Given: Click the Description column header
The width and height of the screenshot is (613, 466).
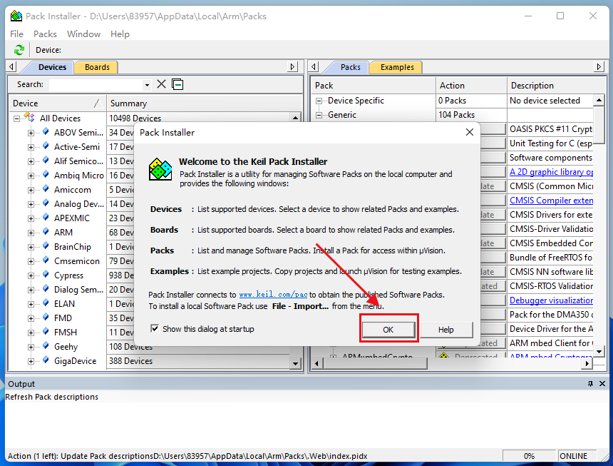Looking at the screenshot, I should coord(555,86).
